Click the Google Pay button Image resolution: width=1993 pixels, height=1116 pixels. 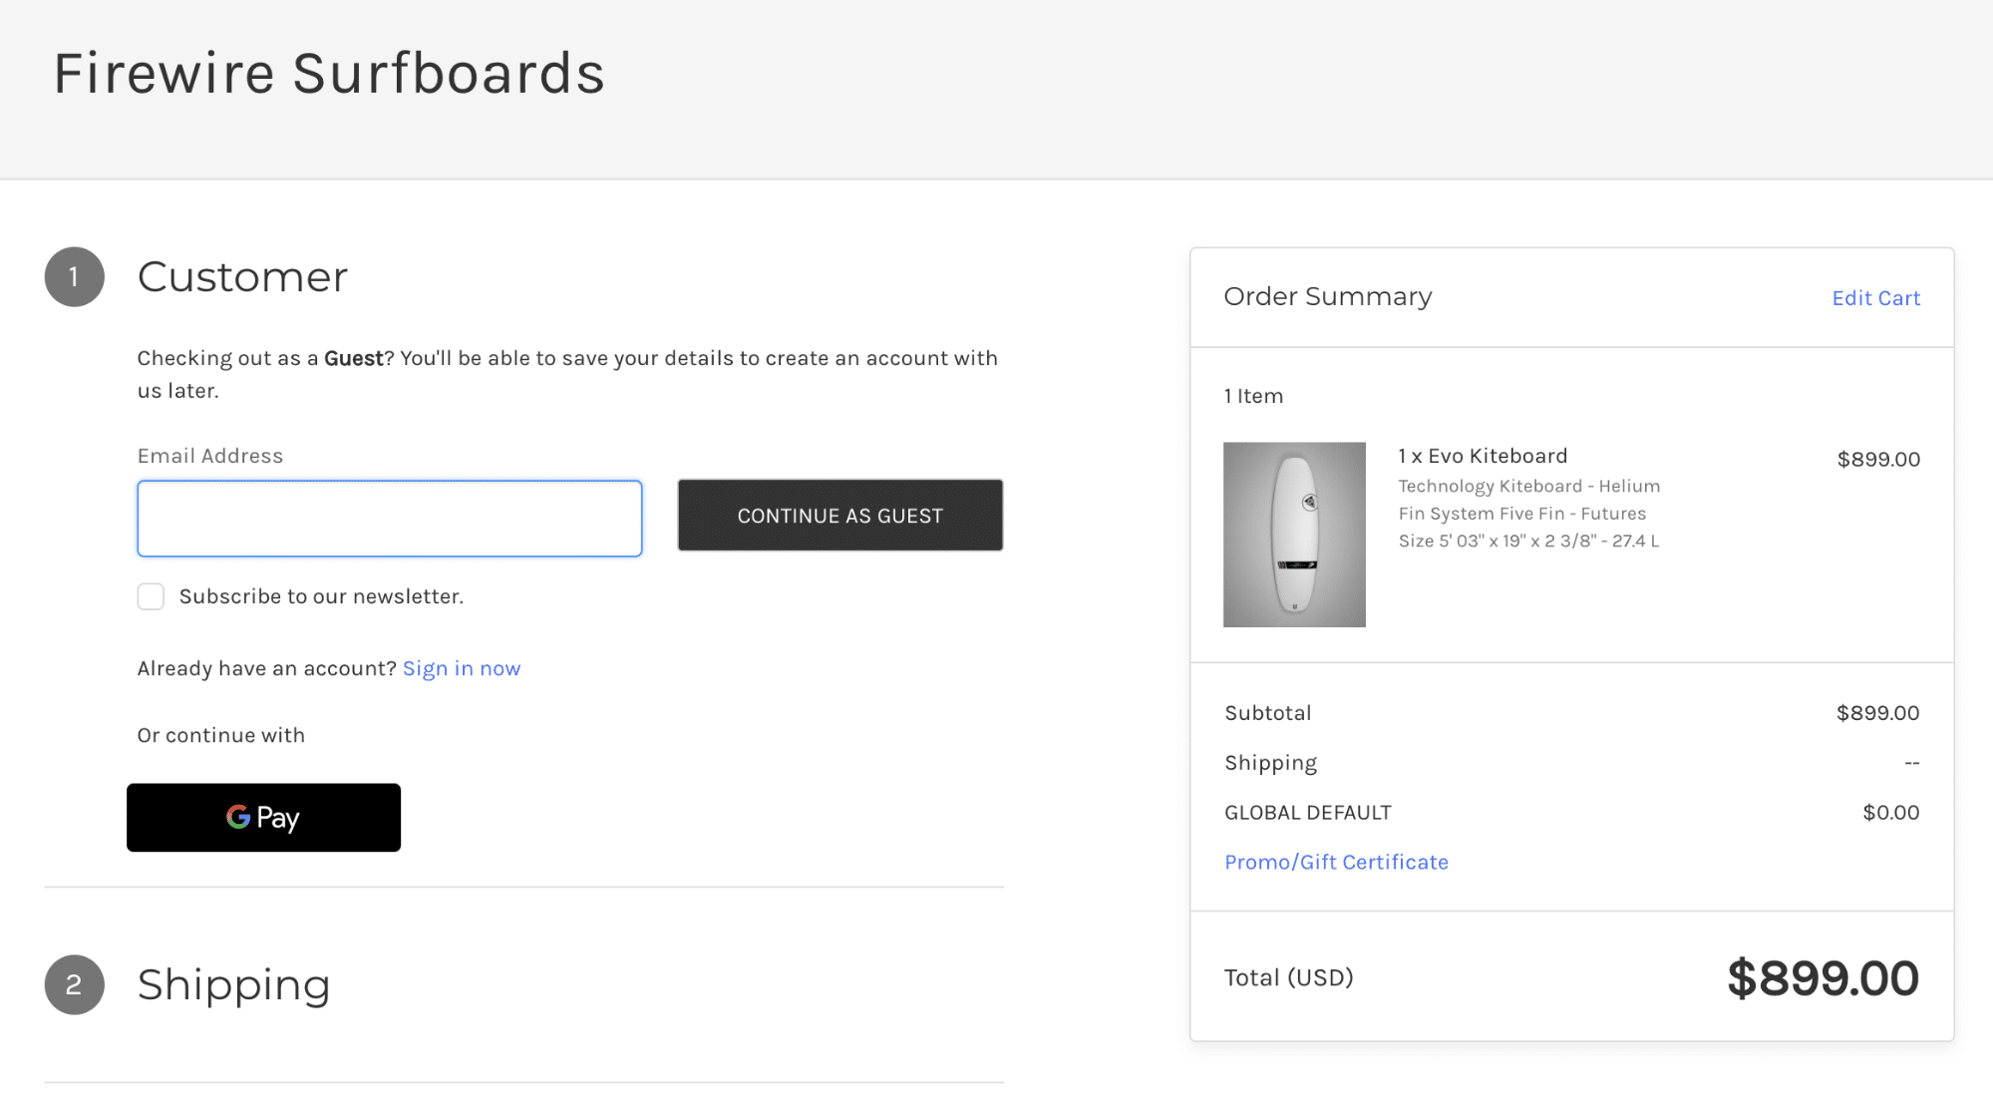click(263, 817)
